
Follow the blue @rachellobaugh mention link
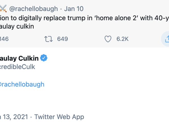point(22,84)
